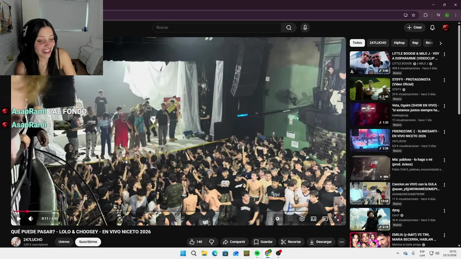Open the Crear create menu
The height and width of the screenshot is (259, 461).
tap(415, 28)
